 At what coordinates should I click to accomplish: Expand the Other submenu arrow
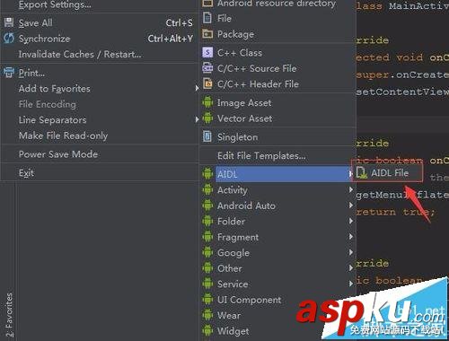[x=351, y=267]
